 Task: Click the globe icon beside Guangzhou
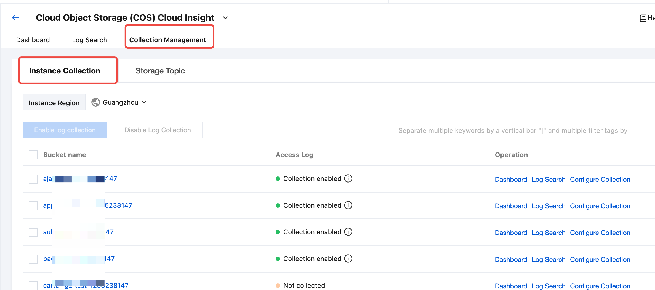pyautogui.click(x=96, y=102)
